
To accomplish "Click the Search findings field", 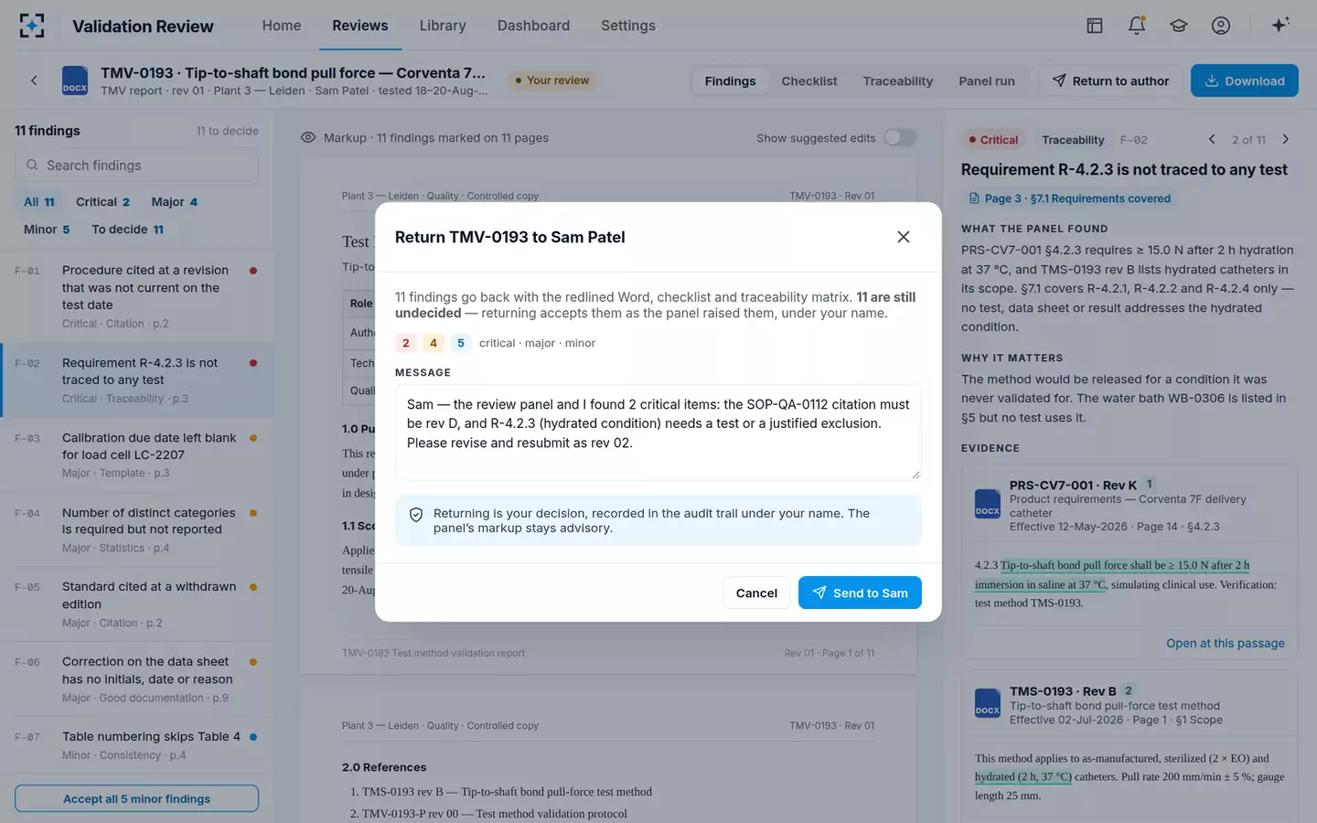I will 136,166.
